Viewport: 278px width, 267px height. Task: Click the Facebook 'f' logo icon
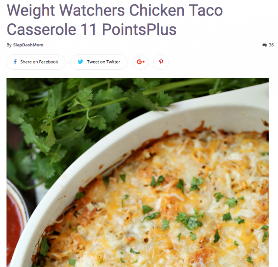click(15, 62)
